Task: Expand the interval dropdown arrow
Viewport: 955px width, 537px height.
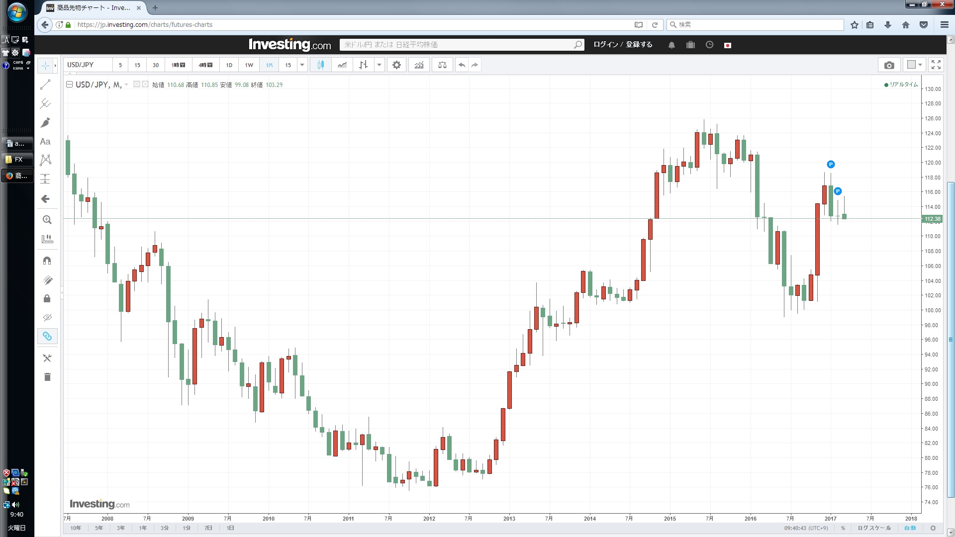Action: click(302, 65)
